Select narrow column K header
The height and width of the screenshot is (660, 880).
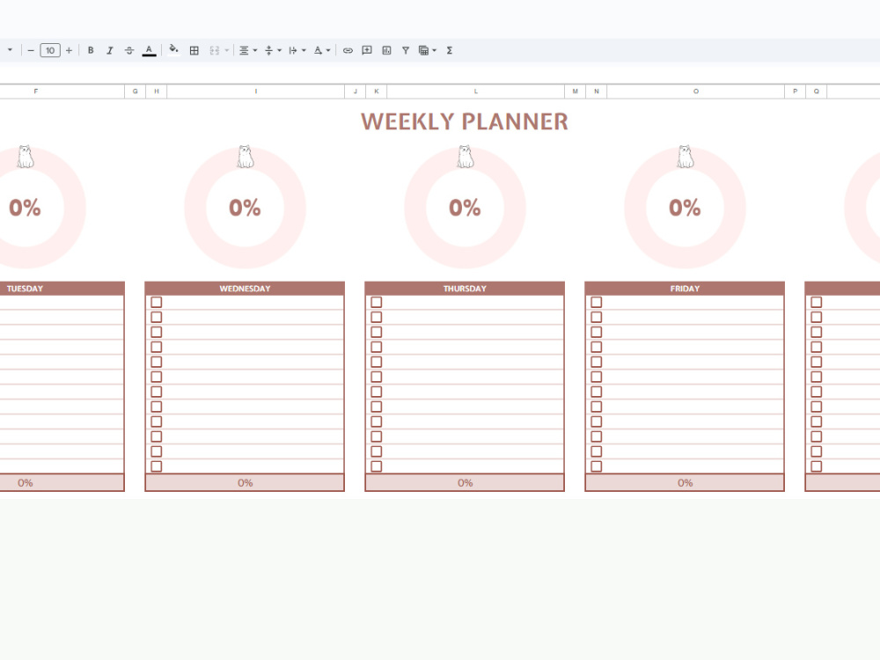click(x=377, y=92)
